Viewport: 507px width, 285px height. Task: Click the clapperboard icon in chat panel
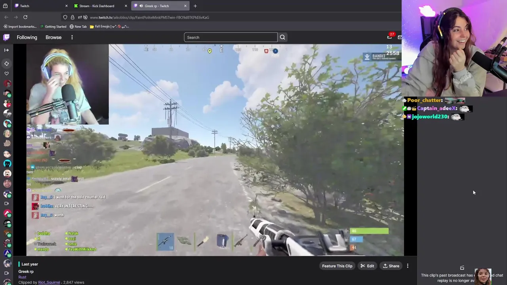(x=462, y=268)
